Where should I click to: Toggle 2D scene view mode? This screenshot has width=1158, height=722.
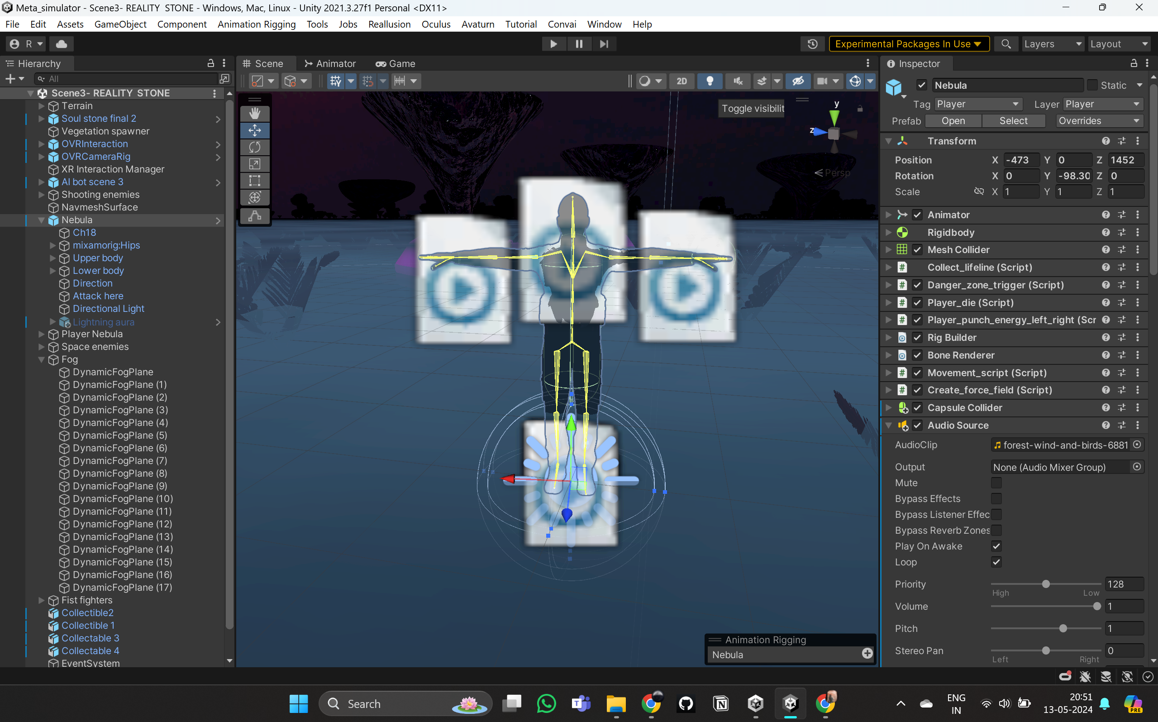click(x=681, y=81)
